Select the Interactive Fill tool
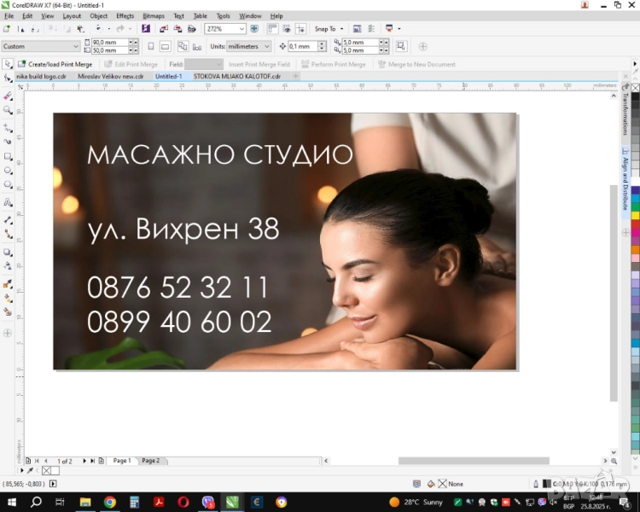The width and height of the screenshot is (640, 512). pos(8,299)
